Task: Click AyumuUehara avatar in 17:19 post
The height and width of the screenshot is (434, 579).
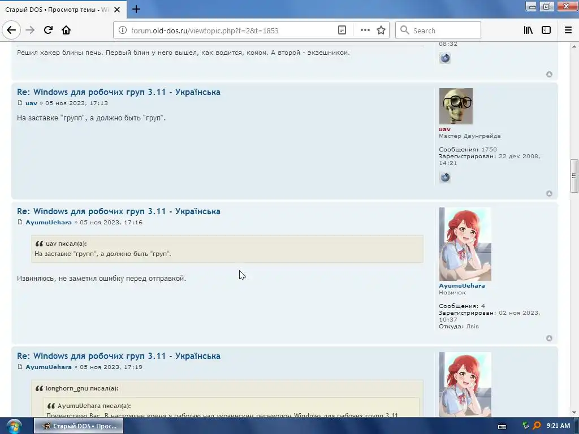Action: click(465, 384)
